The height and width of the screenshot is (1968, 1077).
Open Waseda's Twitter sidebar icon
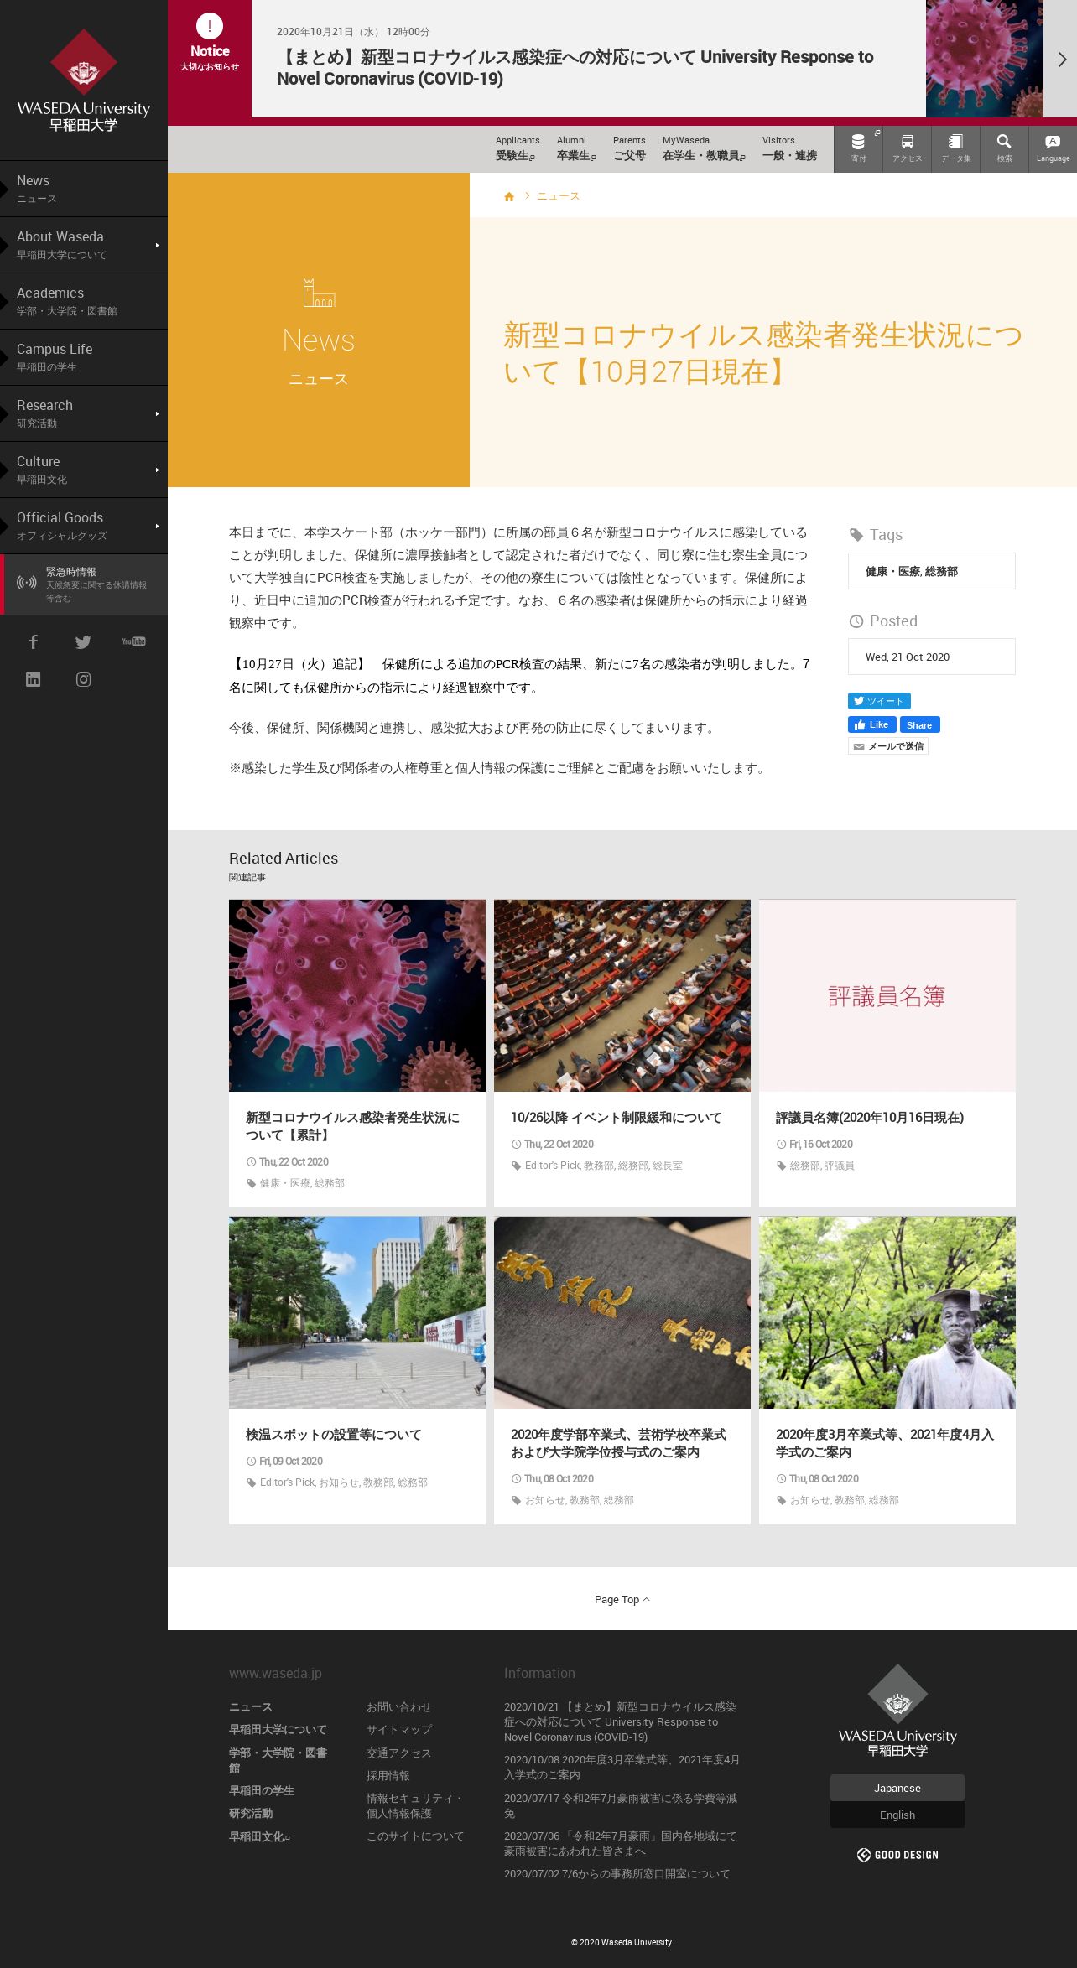pos(83,642)
